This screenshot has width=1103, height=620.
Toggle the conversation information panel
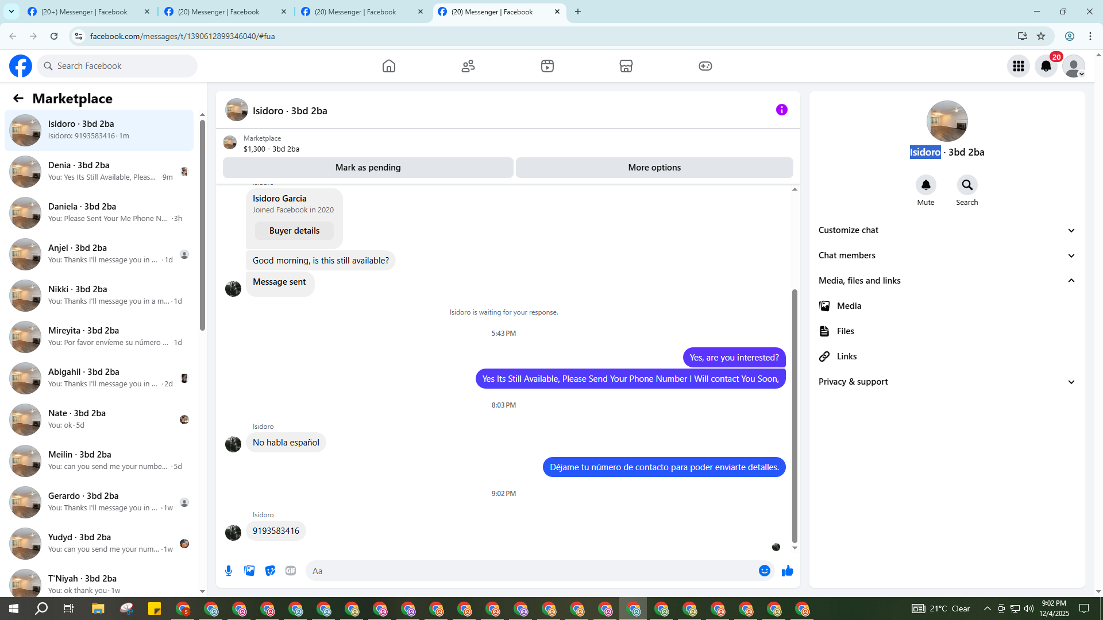[781, 110]
